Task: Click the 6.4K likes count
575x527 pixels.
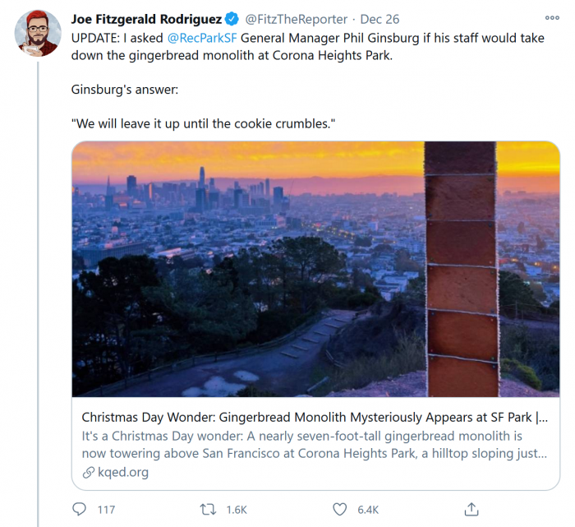Action: point(367,510)
